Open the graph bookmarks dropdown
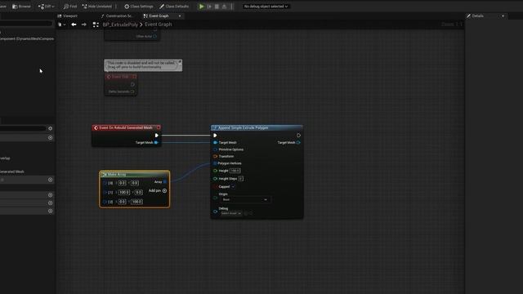This screenshot has height=294, width=523. point(61,24)
